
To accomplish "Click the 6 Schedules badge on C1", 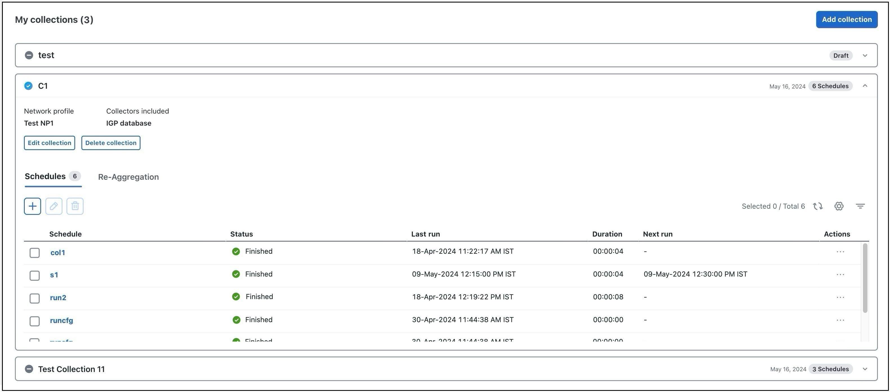I will (x=830, y=86).
